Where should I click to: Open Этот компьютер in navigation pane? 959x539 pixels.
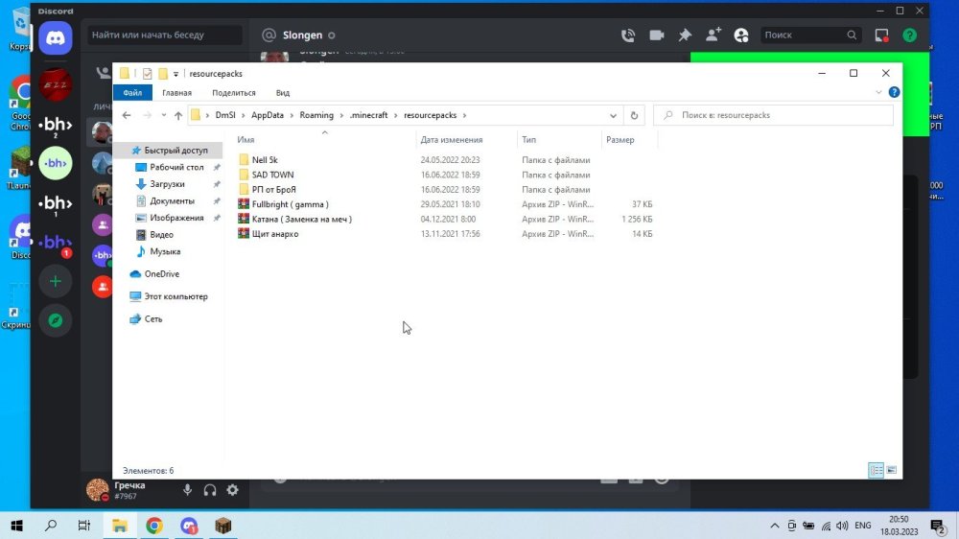click(175, 296)
